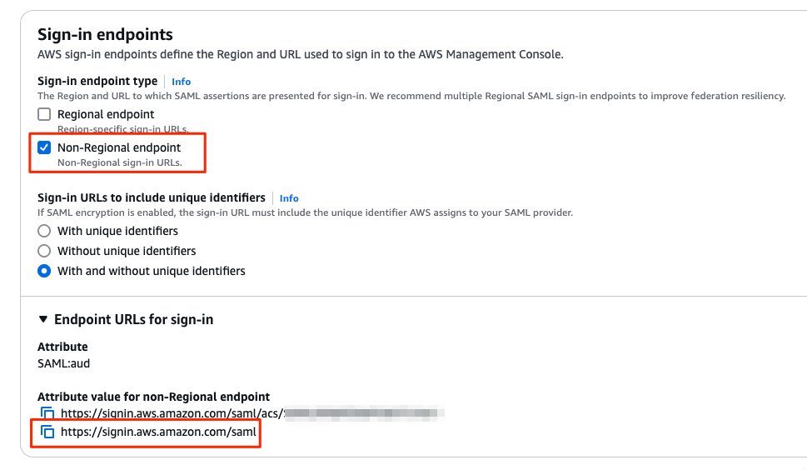
Task: Select the SAML:aud attribute value text
Action: click(x=64, y=363)
